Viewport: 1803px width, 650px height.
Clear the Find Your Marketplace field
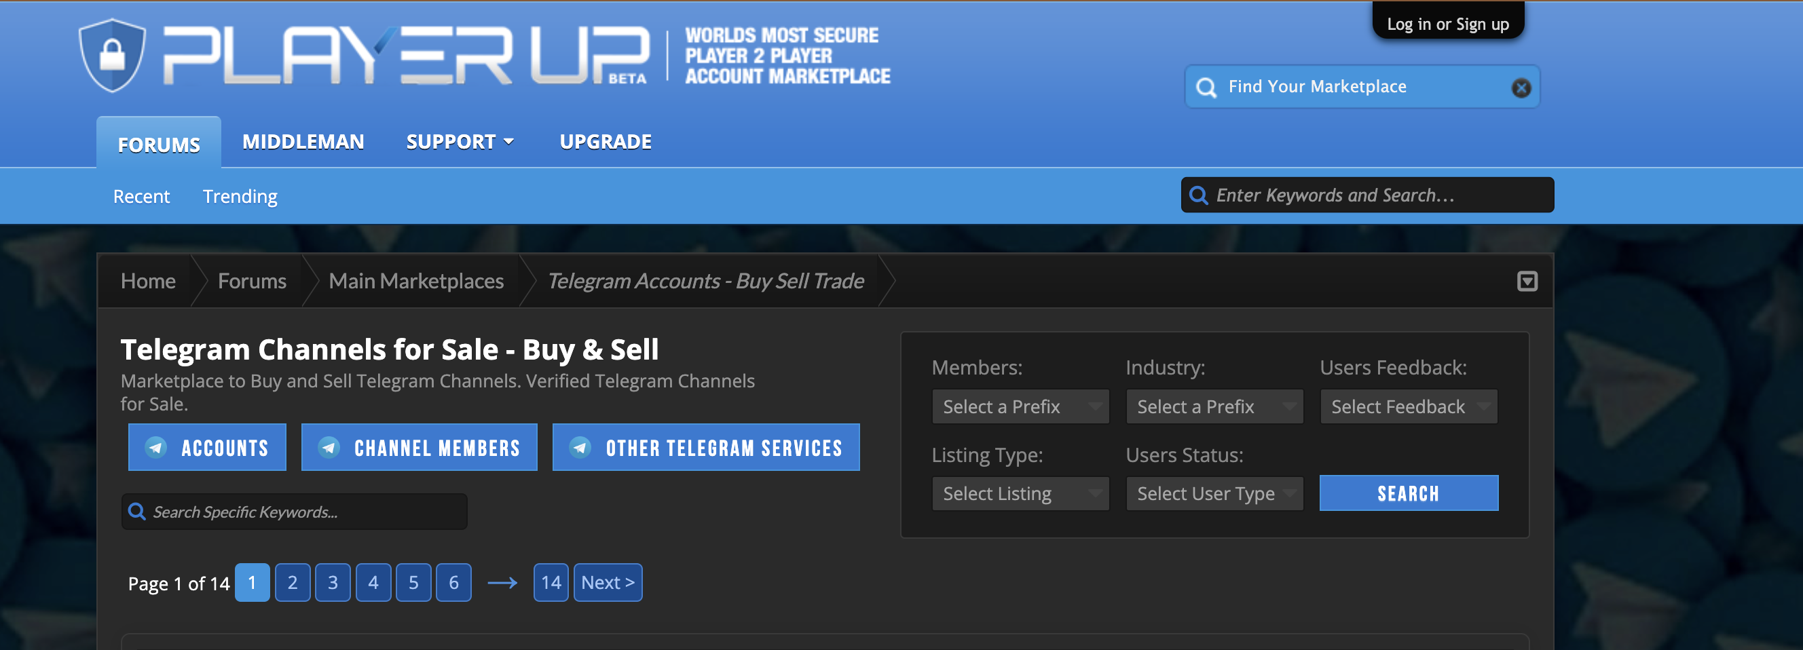tap(1521, 88)
